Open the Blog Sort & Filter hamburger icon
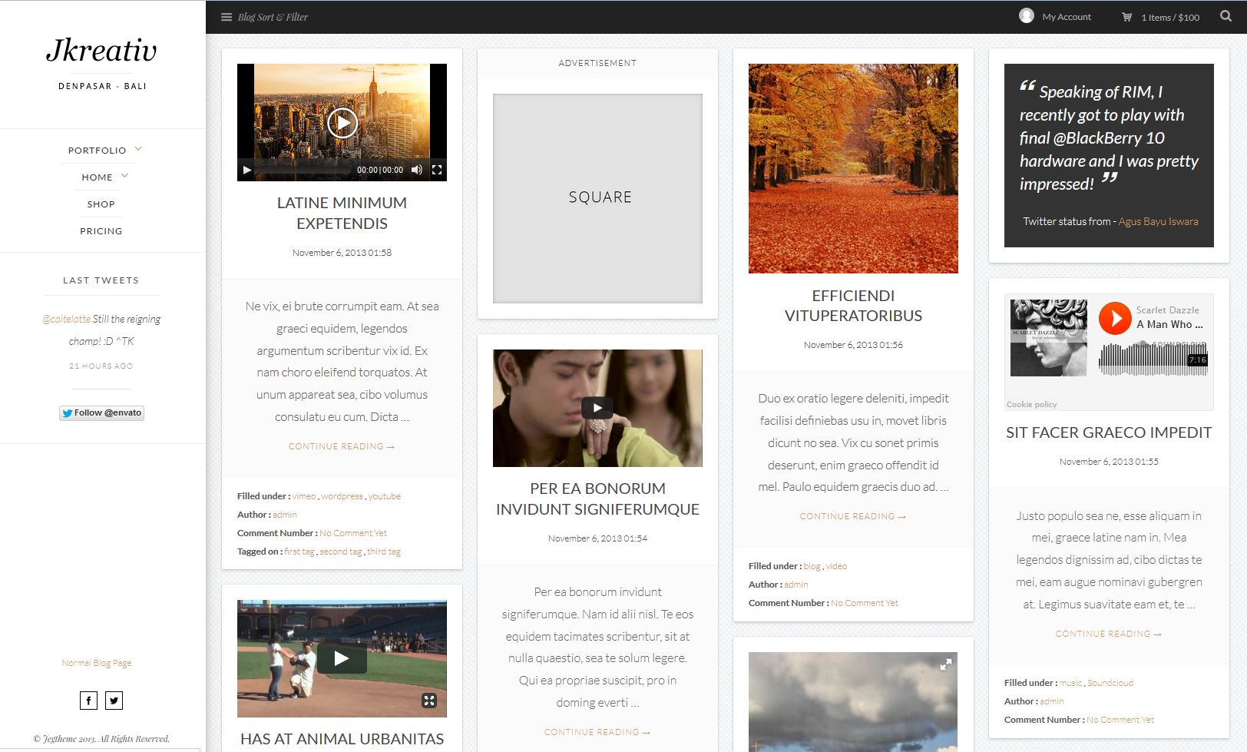Image resolution: width=1247 pixels, height=752 pixels. (x=226, y=15)
